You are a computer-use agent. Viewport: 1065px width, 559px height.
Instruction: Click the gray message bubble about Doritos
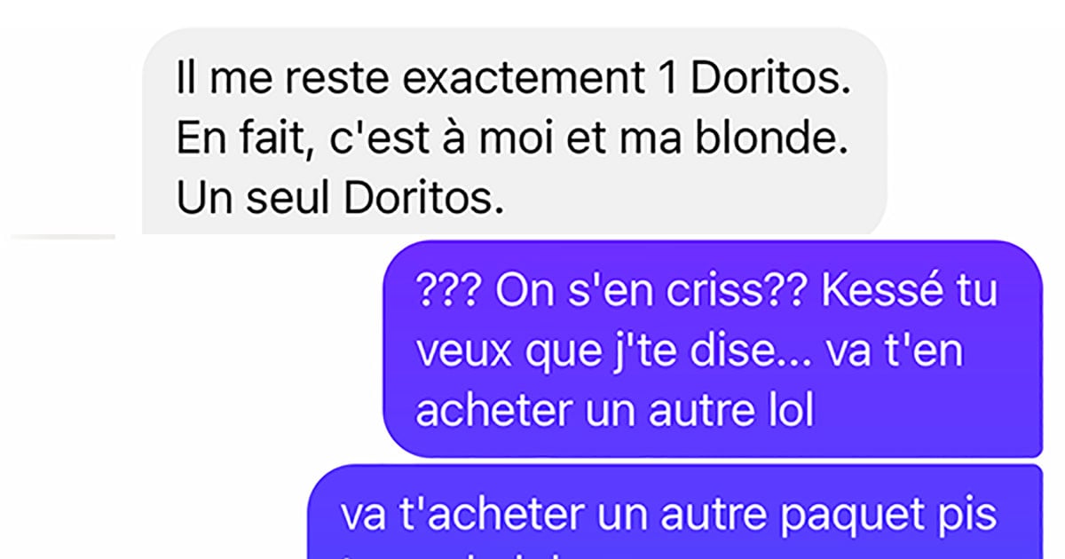[515, 133]
